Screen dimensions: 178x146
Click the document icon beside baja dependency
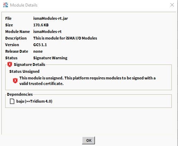click(x=12, y=101)
